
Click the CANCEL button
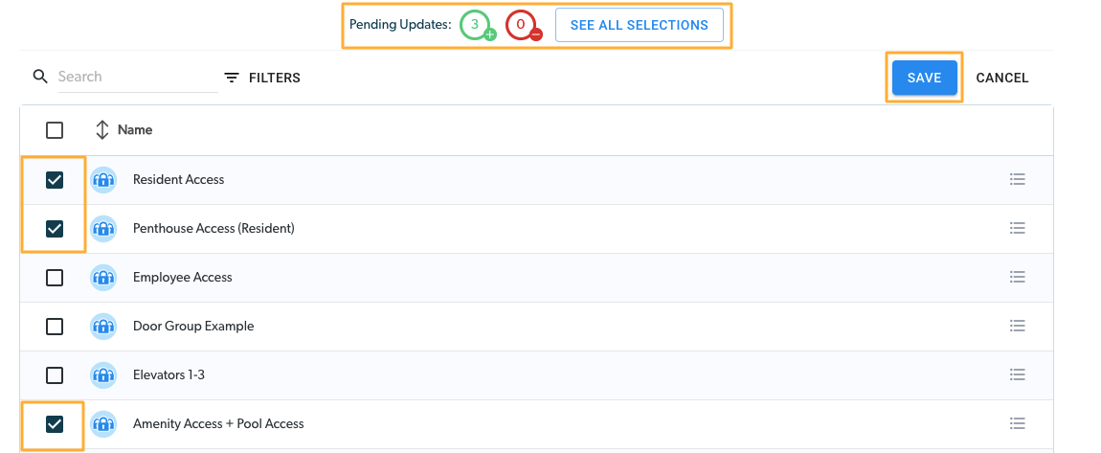(1002, 78)
